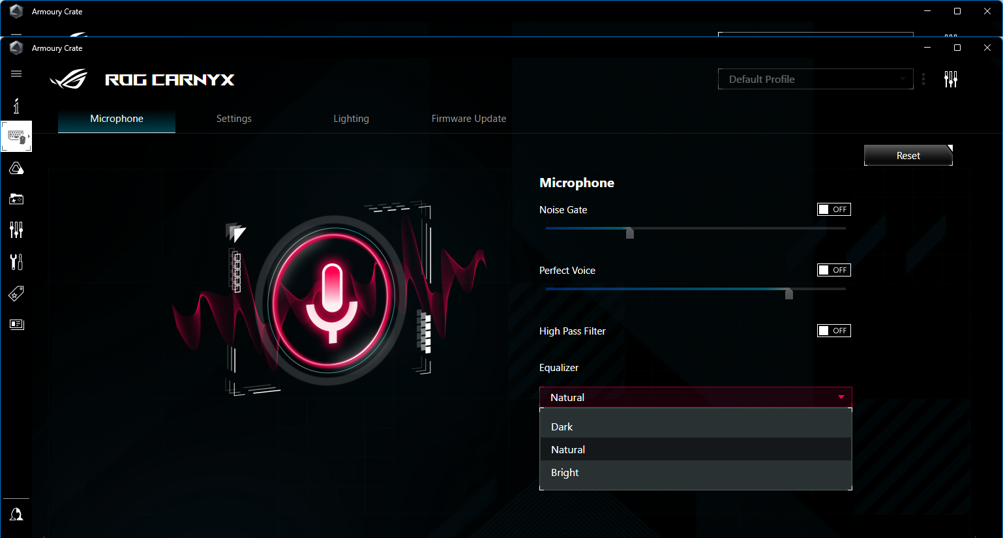Open Scenario Profiles sliders icon in sidebar
This screenshot has width=1003, height=538.
(16, 230)
